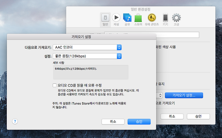Enable 오디오 CD를 읽을 때 오류 수정 checkbox
Viewport: 222px width, 138px height.
(55, 85)
